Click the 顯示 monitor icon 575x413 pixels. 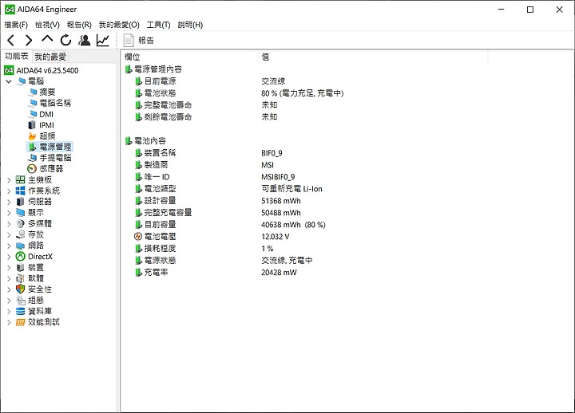tap(21, 212)
